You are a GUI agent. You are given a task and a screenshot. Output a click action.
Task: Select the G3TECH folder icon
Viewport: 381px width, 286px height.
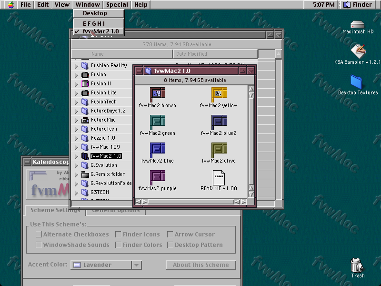point(85,192)
